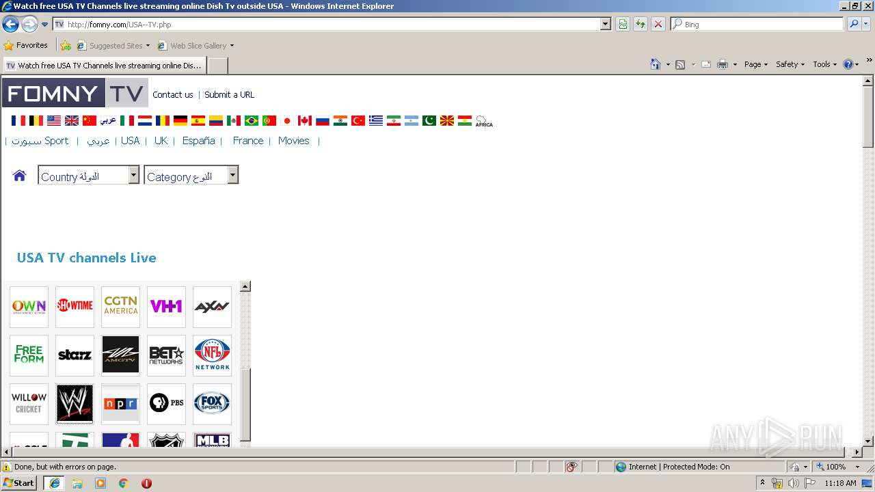Click the Canada flag icon
875x492 pixels.
(305, 120)
